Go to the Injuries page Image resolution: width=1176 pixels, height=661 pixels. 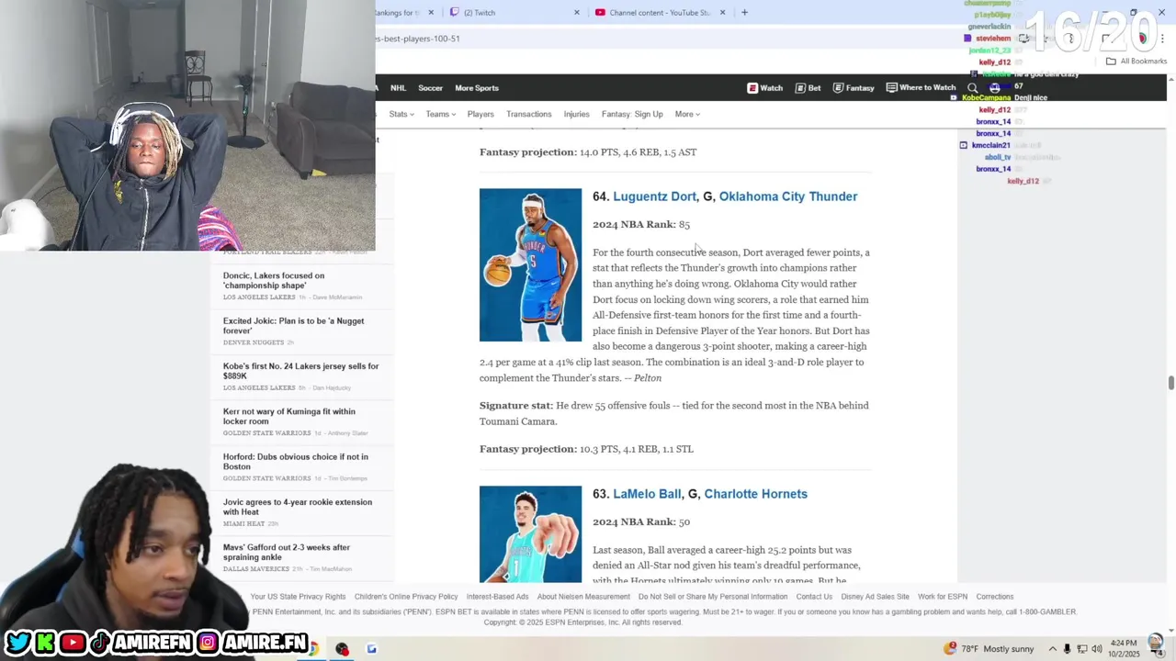pyautogui.click(x=576, y=115)
